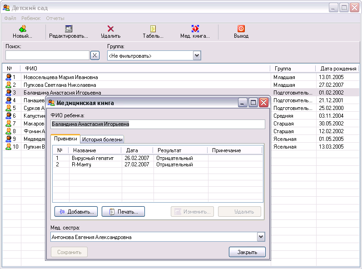
Task: Switch to the История болезни tab
Action: click(102, 139)
